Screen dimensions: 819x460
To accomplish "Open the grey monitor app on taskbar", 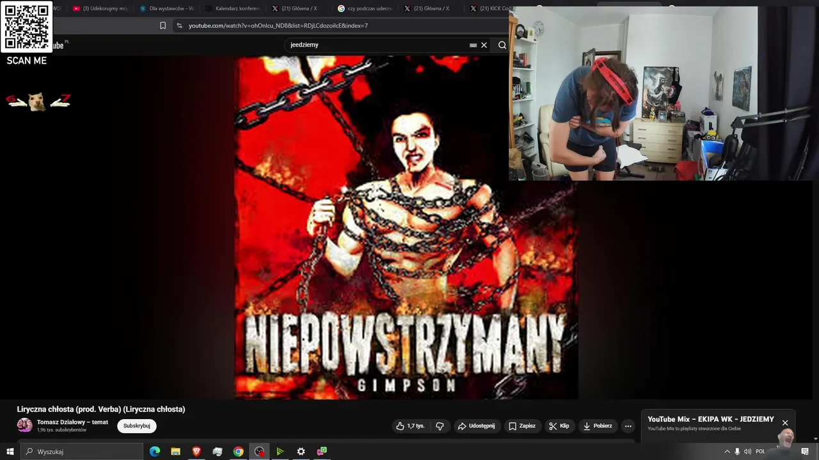I will 218,452.
